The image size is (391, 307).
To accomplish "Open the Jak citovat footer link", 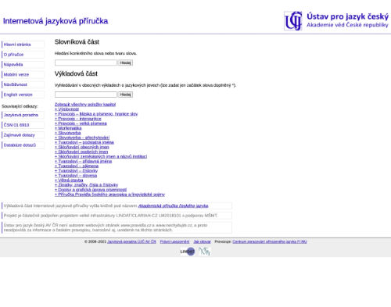I will [x=202, y=241].
